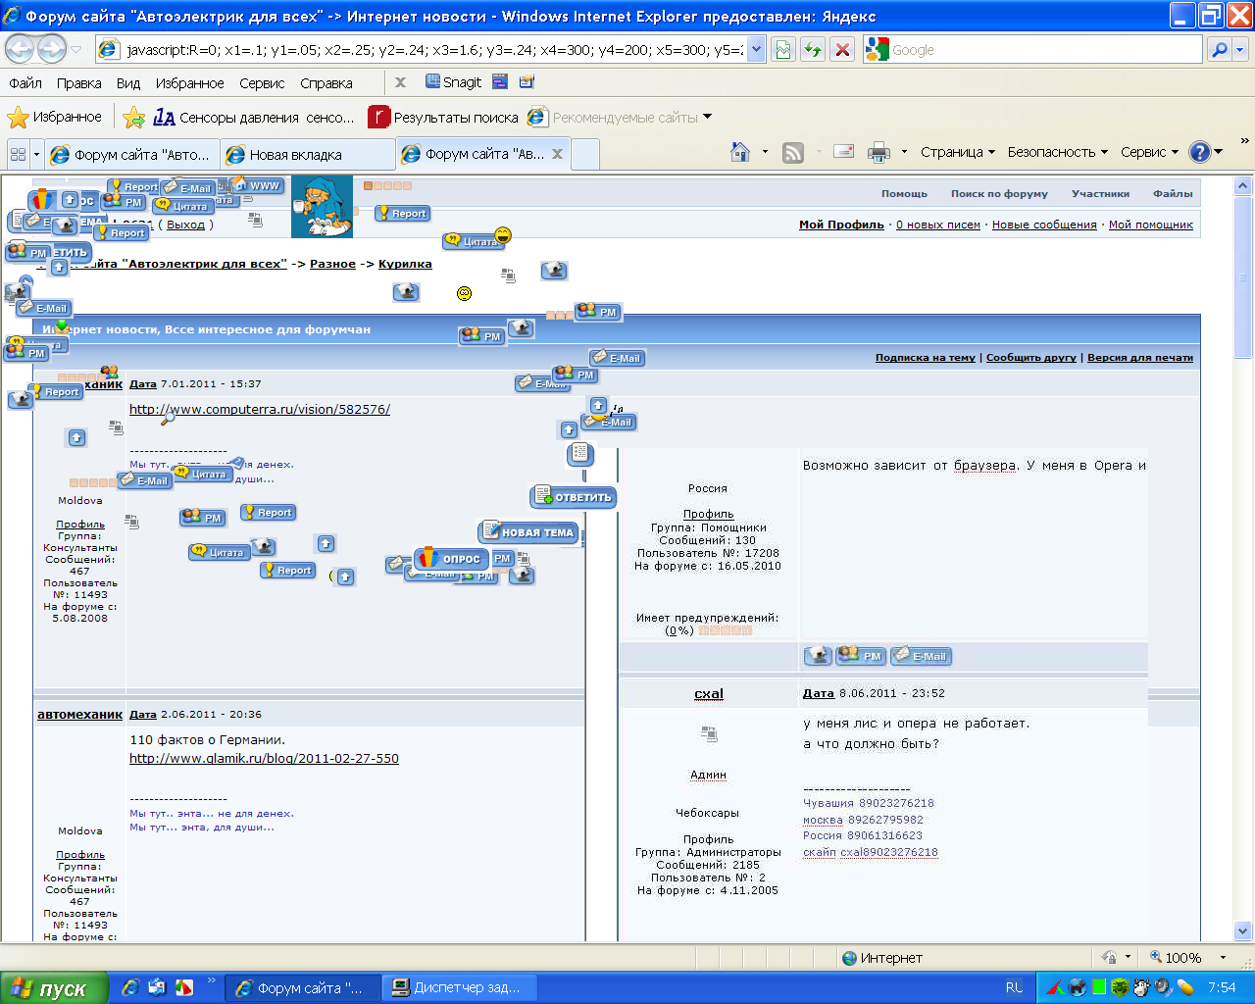Expand the address bar dropdown arrow

point(755,49)
